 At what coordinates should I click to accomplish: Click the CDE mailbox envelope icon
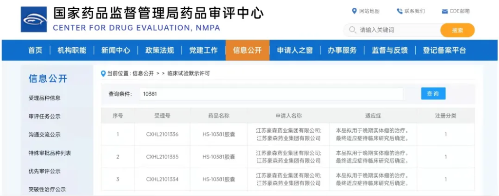[444, 11]
